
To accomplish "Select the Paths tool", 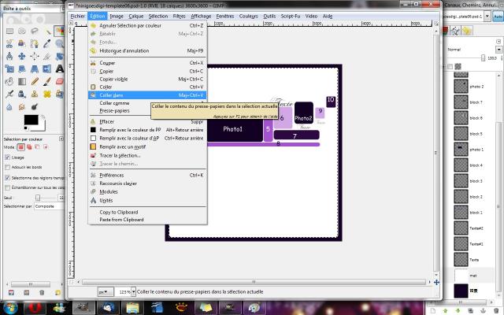I will (35, 44).
